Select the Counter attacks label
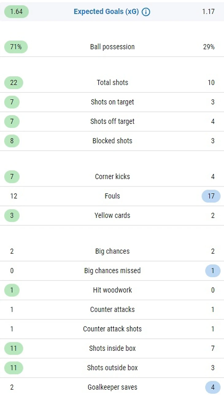This screenshot has height=395, width=224. pyautogui.click(x=112, y=309)
